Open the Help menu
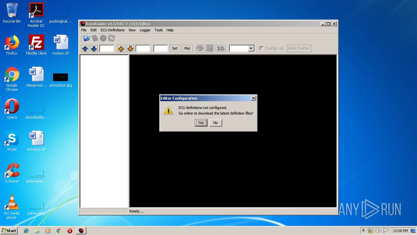Image resolution: width=417 pixels, height=235 pixels. (x=170, y=30)
